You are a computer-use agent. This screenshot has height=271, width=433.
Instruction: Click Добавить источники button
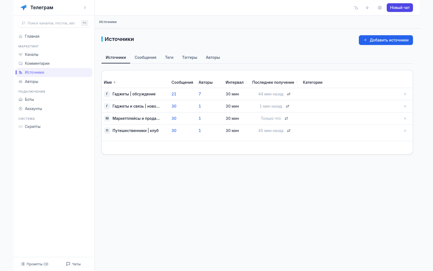point(386,40)
